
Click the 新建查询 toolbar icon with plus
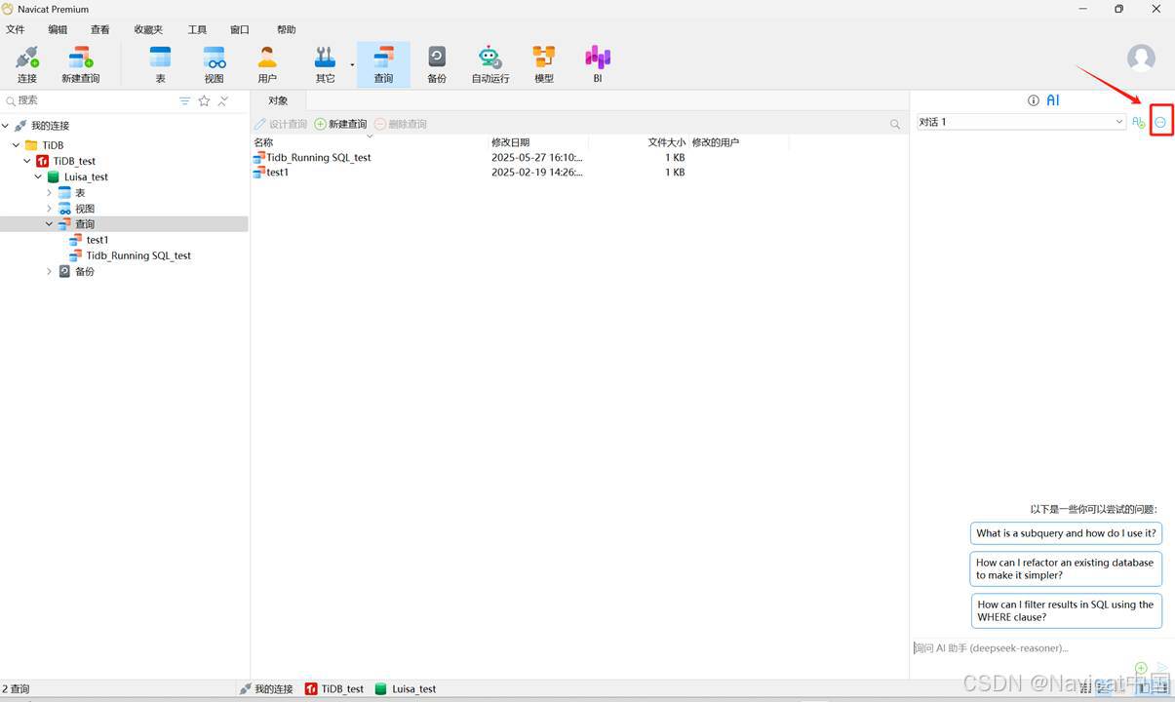click(81, 58)
